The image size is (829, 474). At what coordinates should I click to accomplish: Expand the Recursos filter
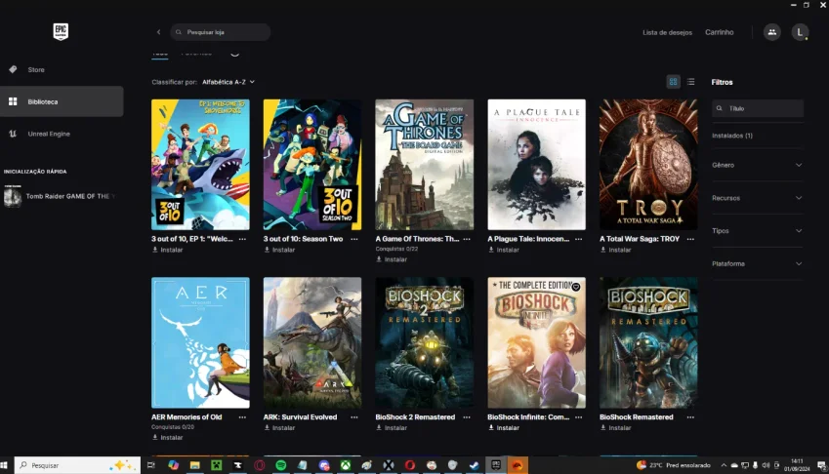tap(757, 198)
